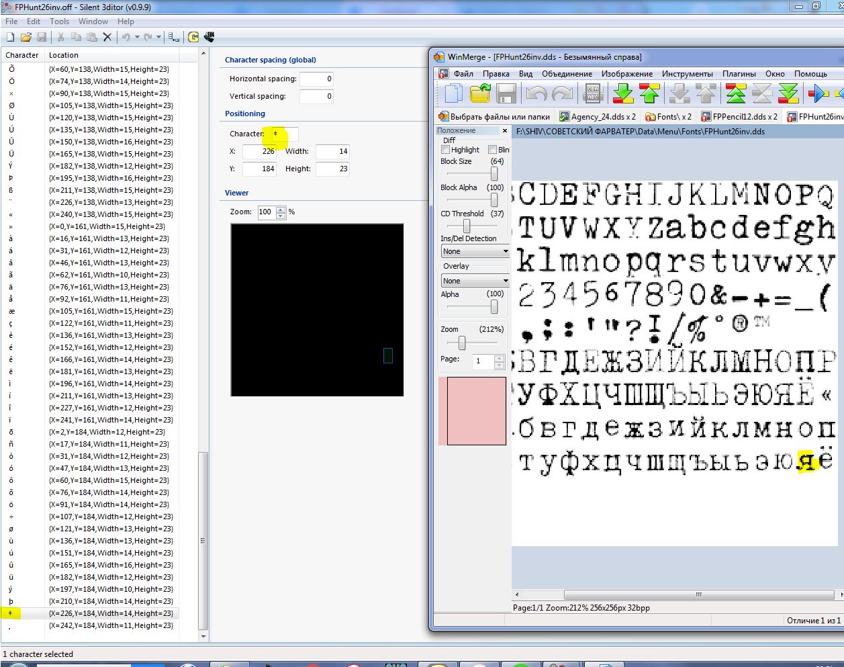Switch to Agency_24.dds x 2 tab

coord(598,117)
